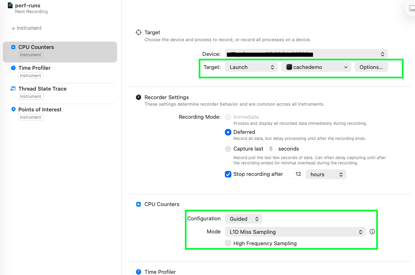415x275 pixels.
Task: Click the CPU Counters sidebar chip icon
Action: 13,47
